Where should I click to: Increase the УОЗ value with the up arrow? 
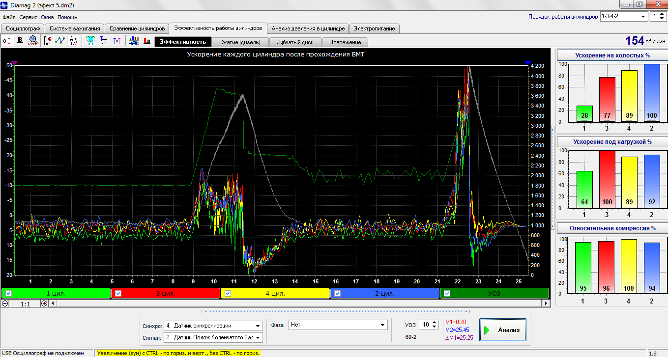(x=435, y=323)
